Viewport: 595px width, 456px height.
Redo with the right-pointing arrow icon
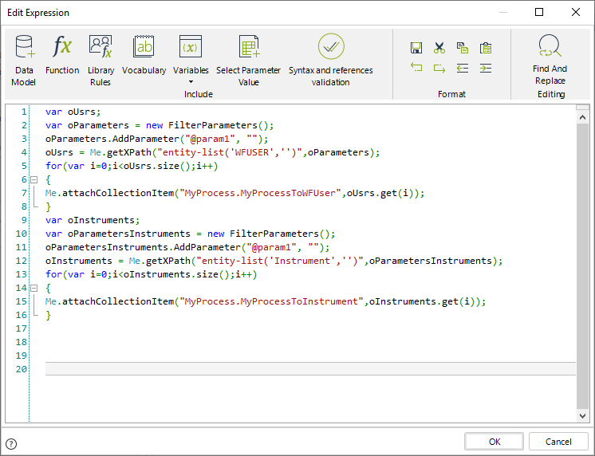[x=439, y=68]
